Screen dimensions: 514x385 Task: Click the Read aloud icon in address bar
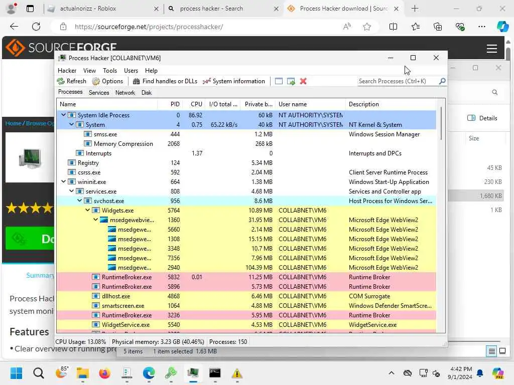pos(347,27)
